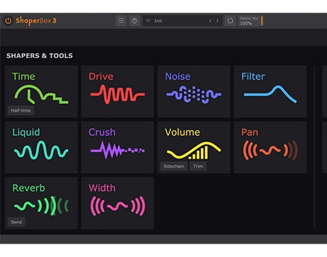Image resolution: width=327 pixels, height=257 pixels.
Task: Toggle the ShaperBox power button
Action: [9, 21]
